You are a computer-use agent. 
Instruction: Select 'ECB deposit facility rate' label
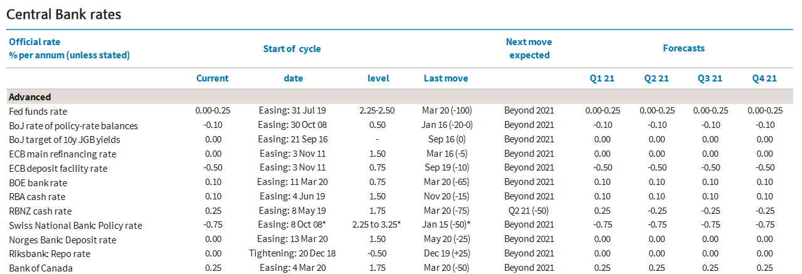coord(58,168)
